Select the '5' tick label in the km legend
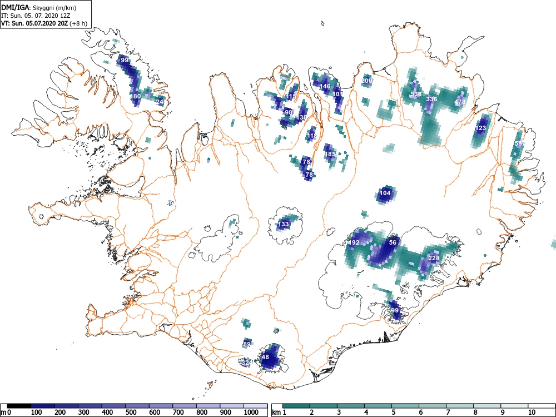This screenshot has height=417, width=556. [394, 413]
